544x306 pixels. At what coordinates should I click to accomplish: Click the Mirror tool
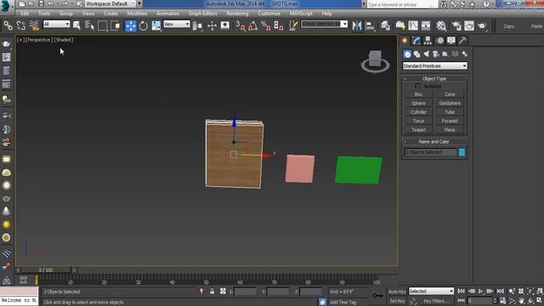[357, 25]
